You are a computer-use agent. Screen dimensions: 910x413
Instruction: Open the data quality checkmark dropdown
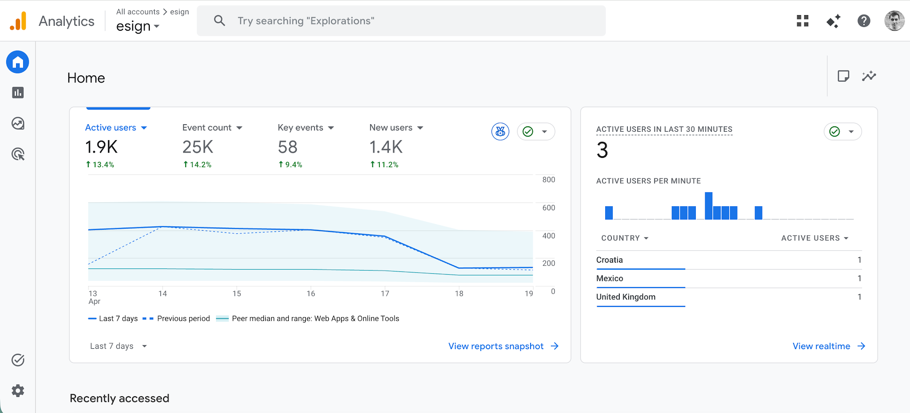pos(535,131)
